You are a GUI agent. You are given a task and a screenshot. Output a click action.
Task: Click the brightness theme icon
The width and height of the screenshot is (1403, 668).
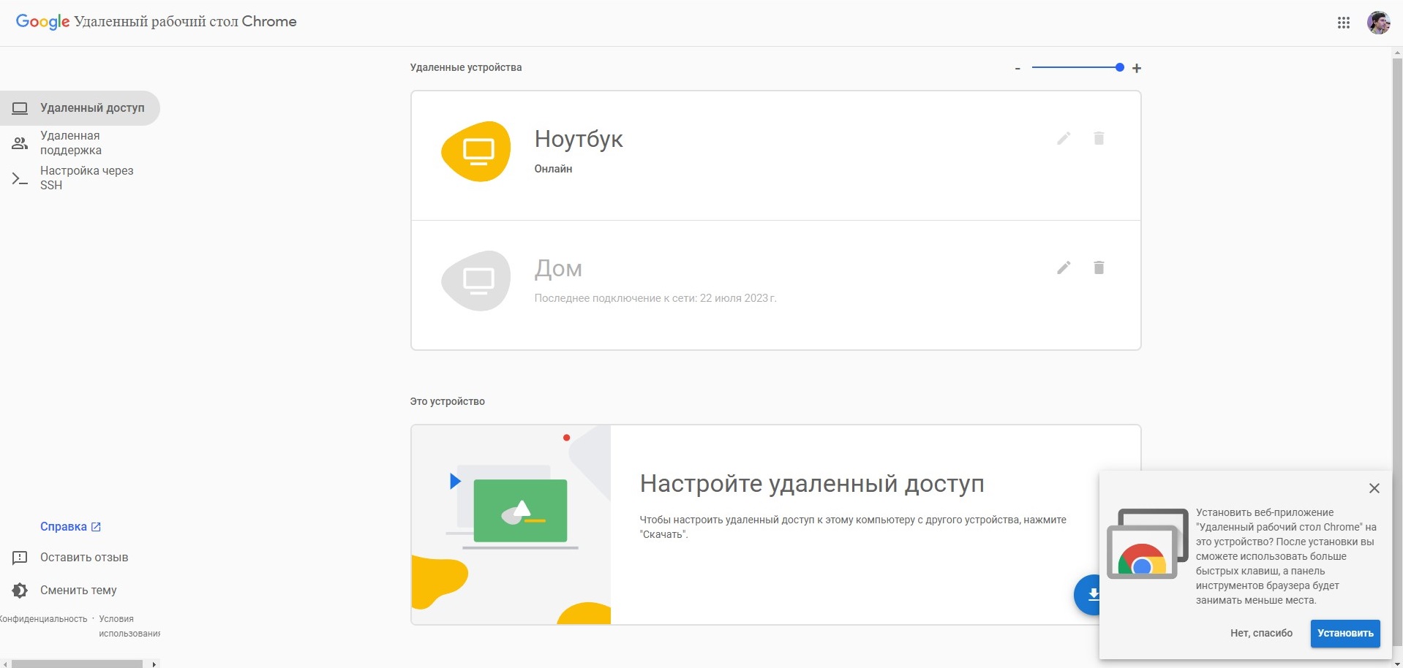(x=20, y=591)
